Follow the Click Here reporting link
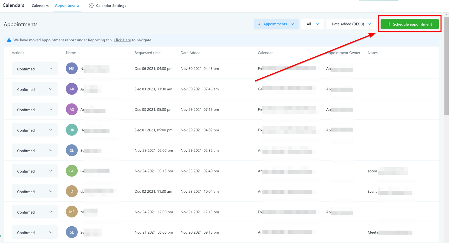 (122, 40)
